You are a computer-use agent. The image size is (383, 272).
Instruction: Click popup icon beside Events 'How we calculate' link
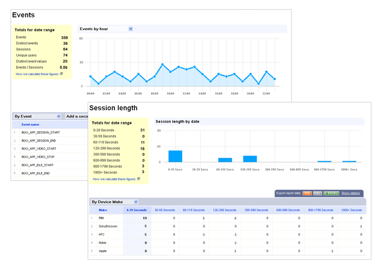[61, 73]
